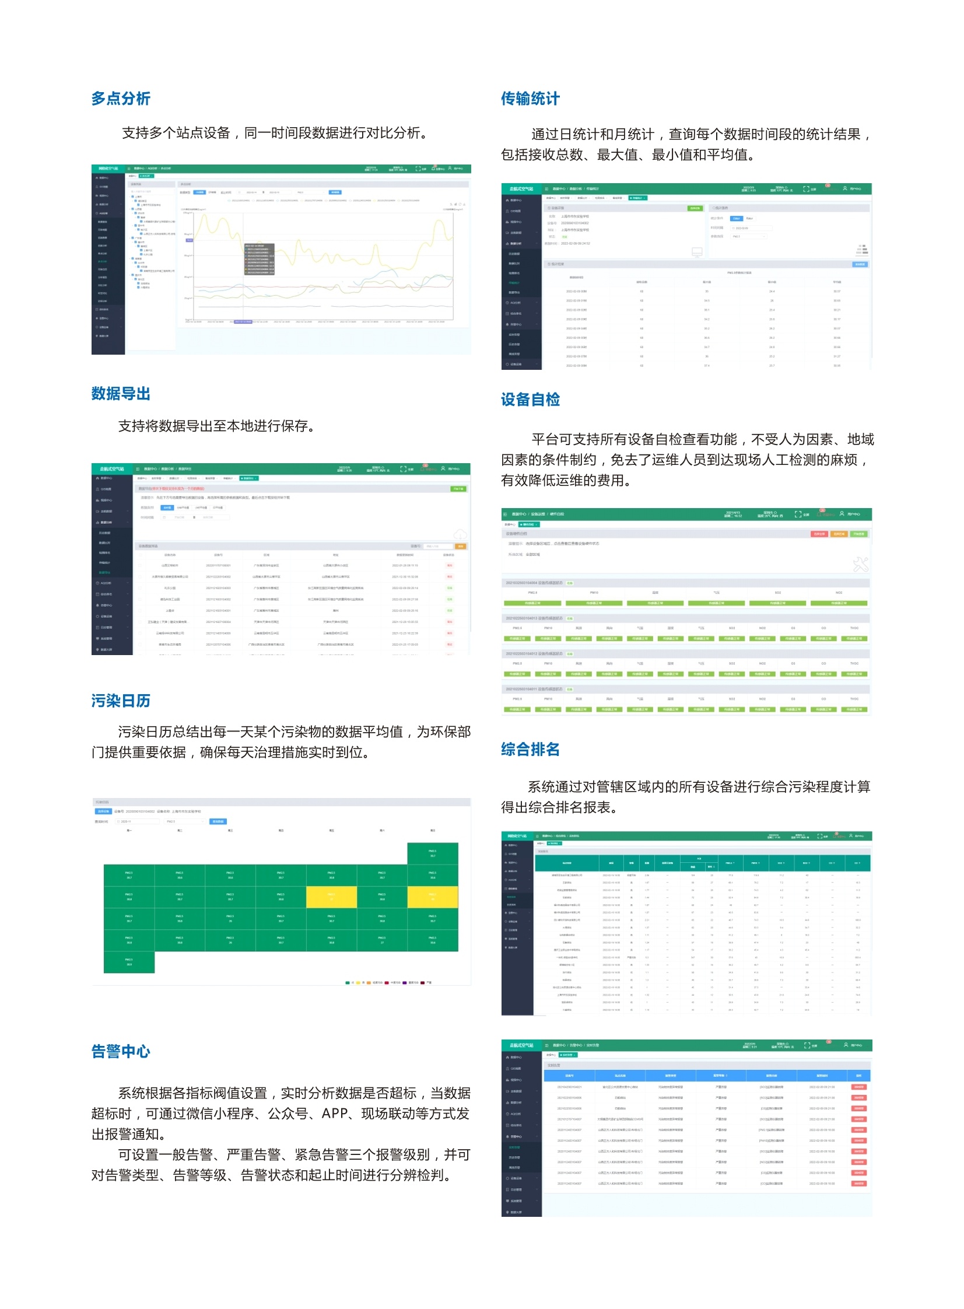Click orange 选择区域 button in 设备自检
964x1309 pixels.
tap(839, 534)
